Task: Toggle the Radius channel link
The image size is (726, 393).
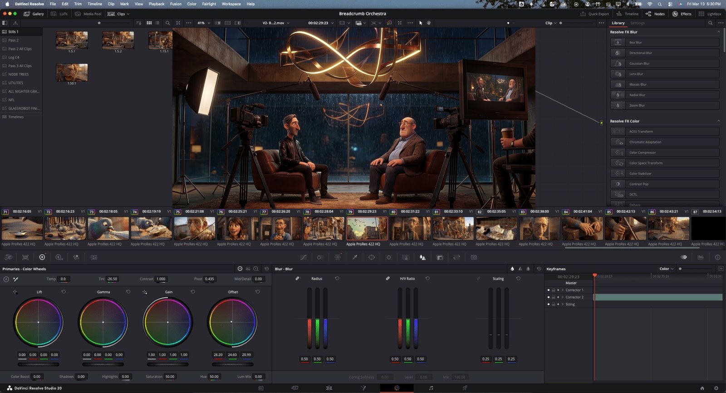Action: tap(297, 279)
